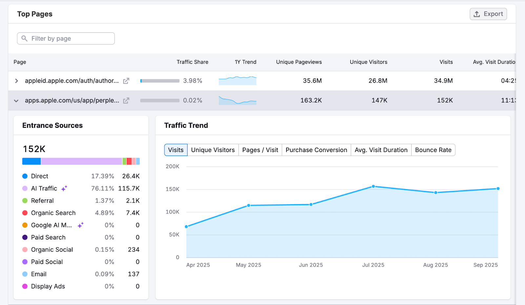Switch to the Bounce Rate tab

(433, 150)
